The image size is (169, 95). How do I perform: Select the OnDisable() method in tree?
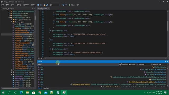pyautogui.click(x=25, y=37)
